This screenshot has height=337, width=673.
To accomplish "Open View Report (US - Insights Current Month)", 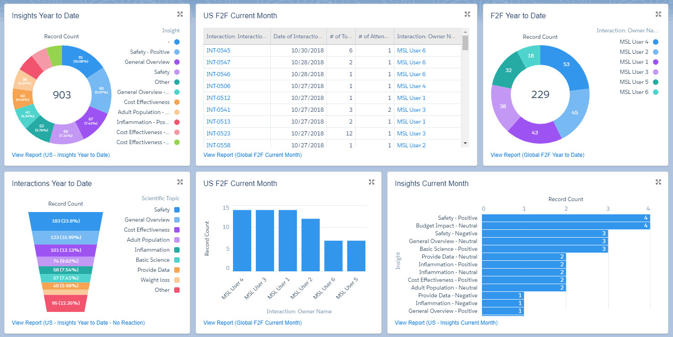I will [x=446, y=322].
